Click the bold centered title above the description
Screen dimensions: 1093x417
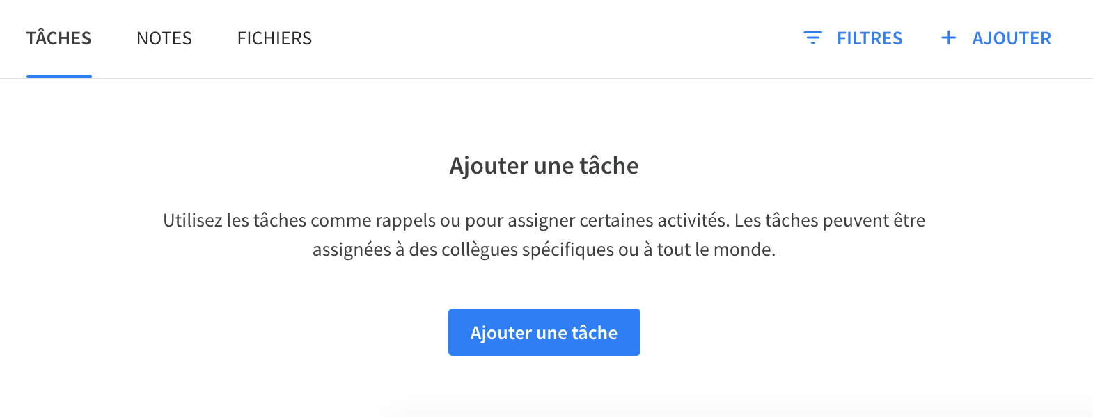[x=544, y=166]
